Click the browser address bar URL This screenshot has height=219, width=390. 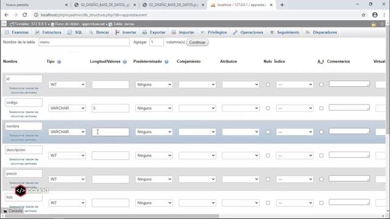coord(94,15)
